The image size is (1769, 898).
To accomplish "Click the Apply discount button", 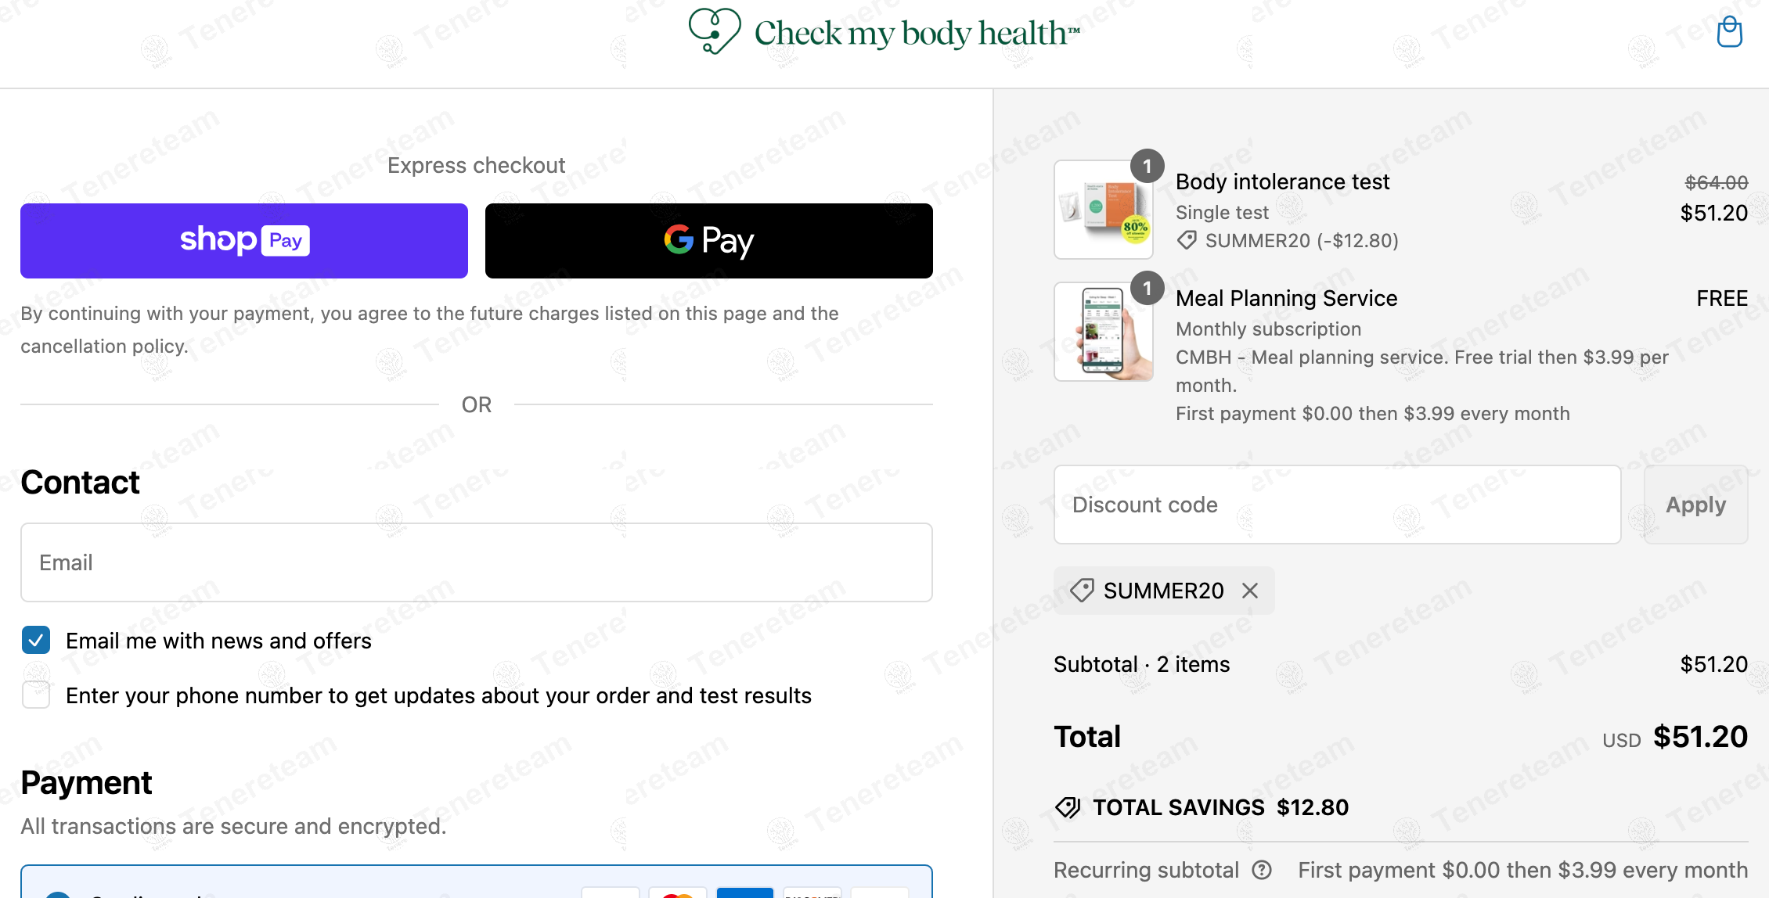I will point(1695,505).
